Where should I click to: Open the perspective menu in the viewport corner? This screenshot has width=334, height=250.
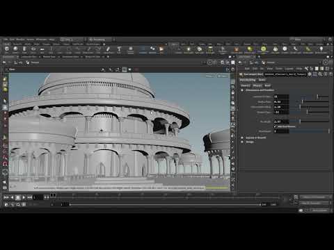(209, 76)
